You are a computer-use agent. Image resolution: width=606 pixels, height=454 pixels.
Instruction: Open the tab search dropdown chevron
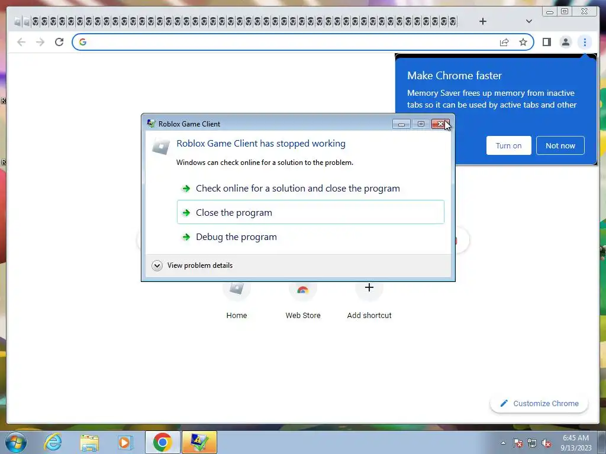pyautogui.click(x=529, y=21)
